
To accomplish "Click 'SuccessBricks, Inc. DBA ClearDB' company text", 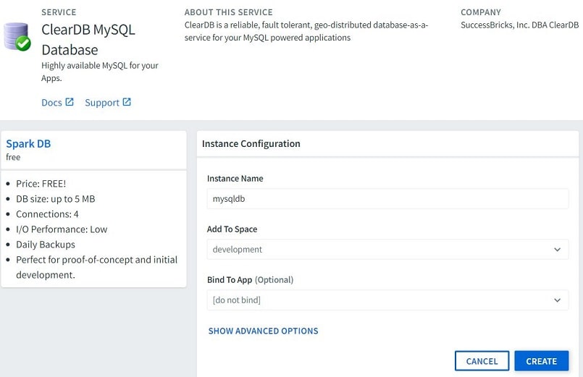I will [519, 25].
